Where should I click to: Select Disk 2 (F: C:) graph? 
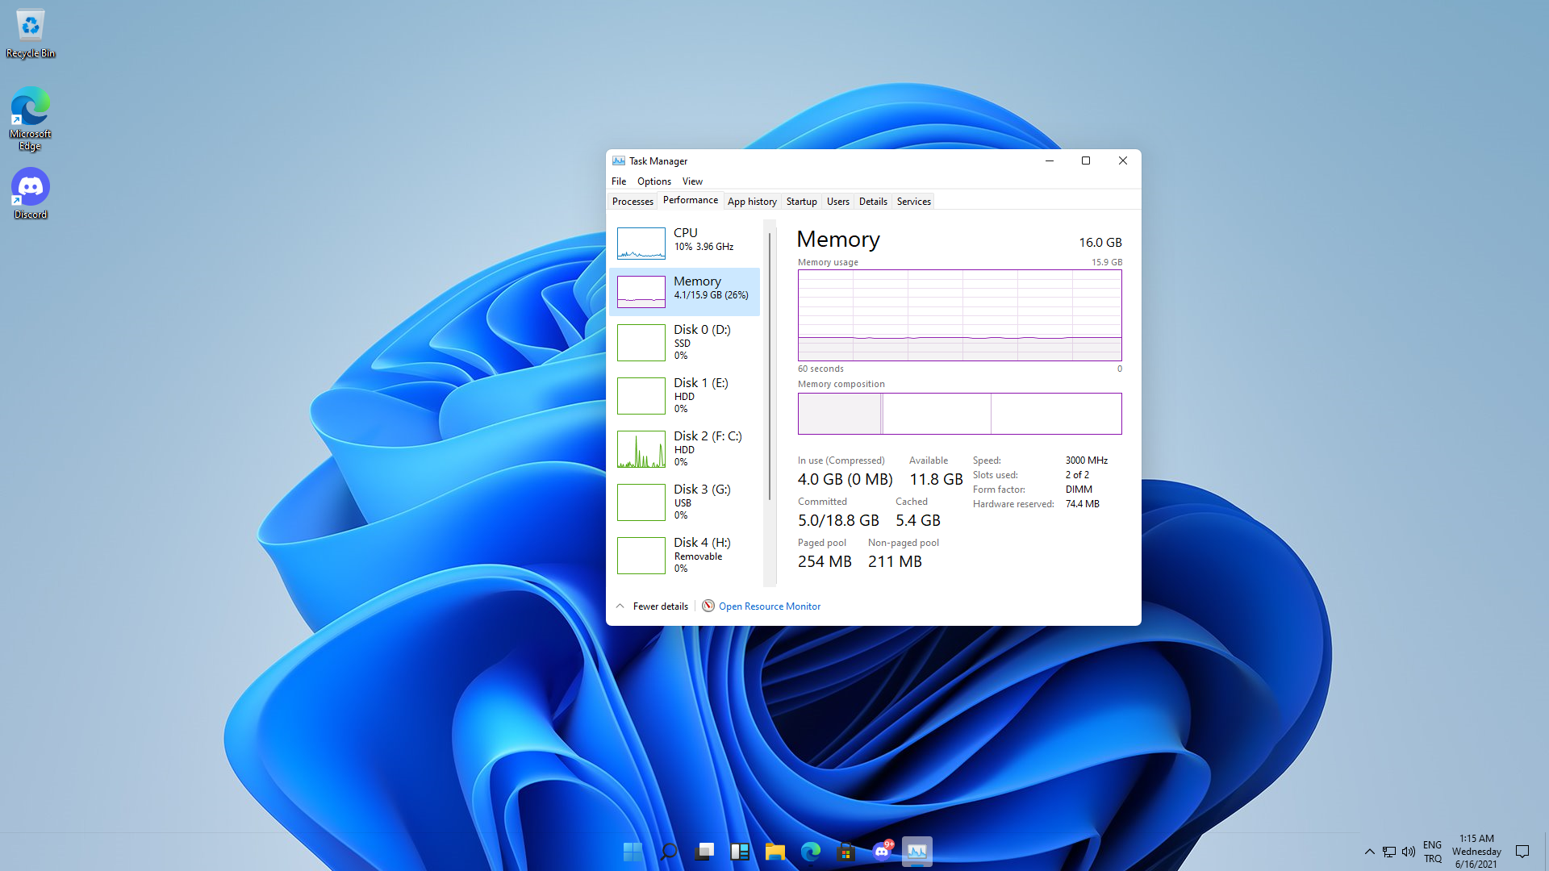pyautogui.click(x=641, y=449)
